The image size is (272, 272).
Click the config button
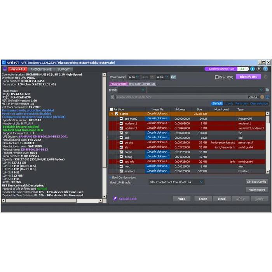pos(253,97)
